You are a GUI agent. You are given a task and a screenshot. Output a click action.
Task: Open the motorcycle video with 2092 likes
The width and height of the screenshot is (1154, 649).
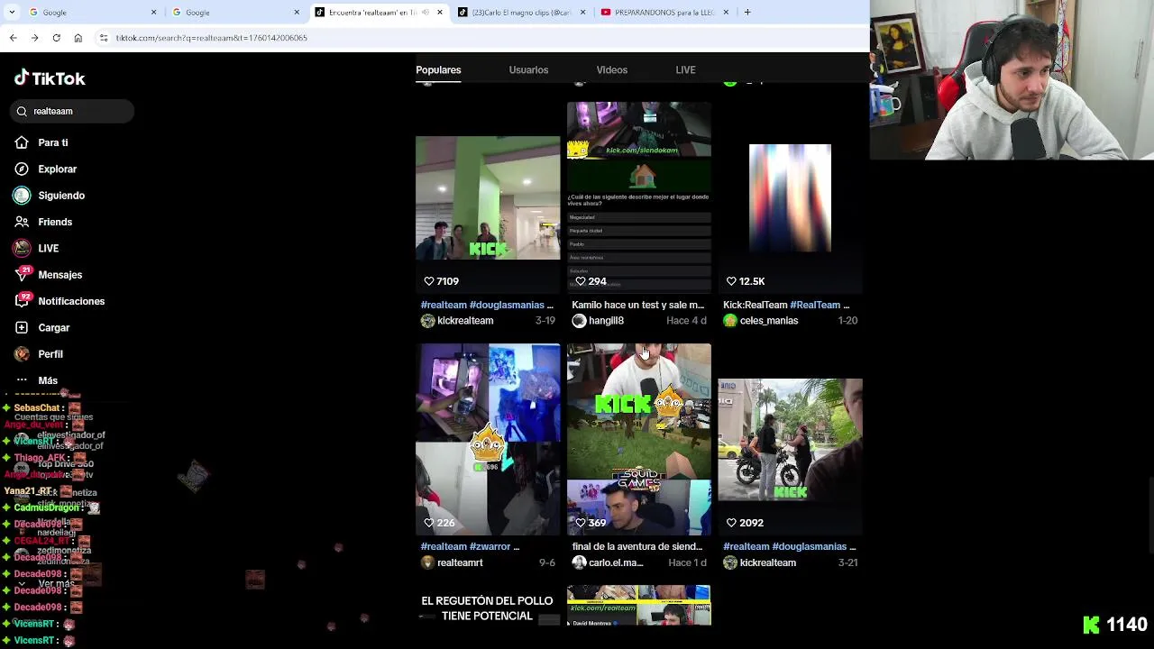[x=790, y=439]
